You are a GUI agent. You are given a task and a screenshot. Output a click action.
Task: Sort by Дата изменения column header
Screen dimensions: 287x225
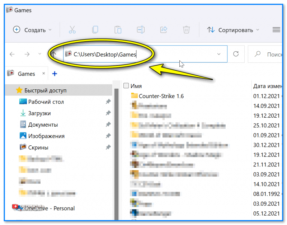click(268, 86)
